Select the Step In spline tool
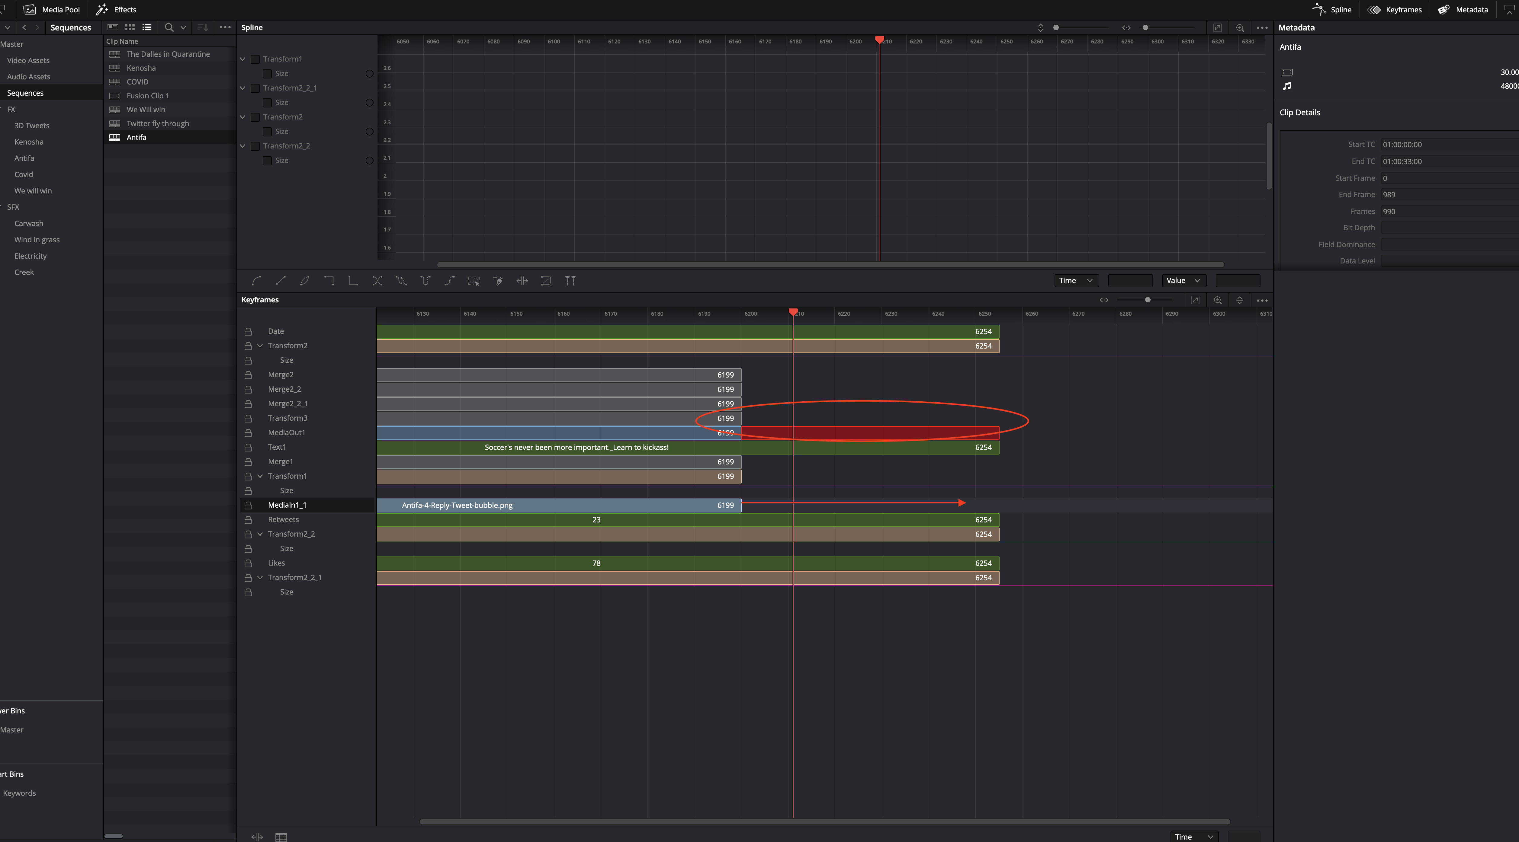The height and width of the screenshot is (842, 1519). [329, 280]
